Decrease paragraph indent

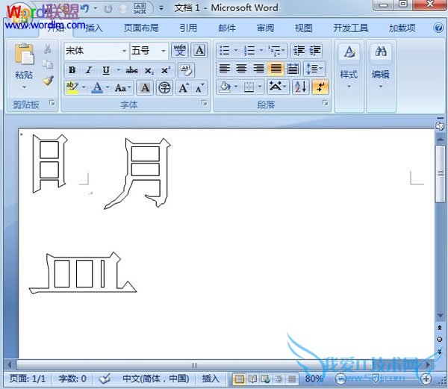299,51
